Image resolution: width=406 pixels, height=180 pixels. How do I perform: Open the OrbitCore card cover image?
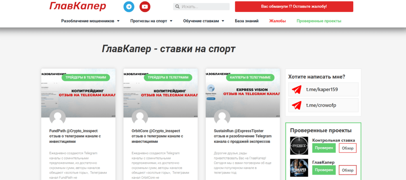(x=161, y=93)
